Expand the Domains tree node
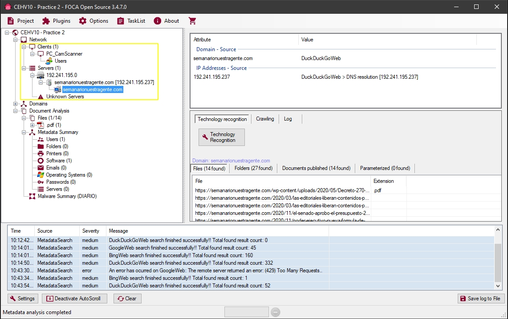 pyautogui.click(x=16, y=104)
